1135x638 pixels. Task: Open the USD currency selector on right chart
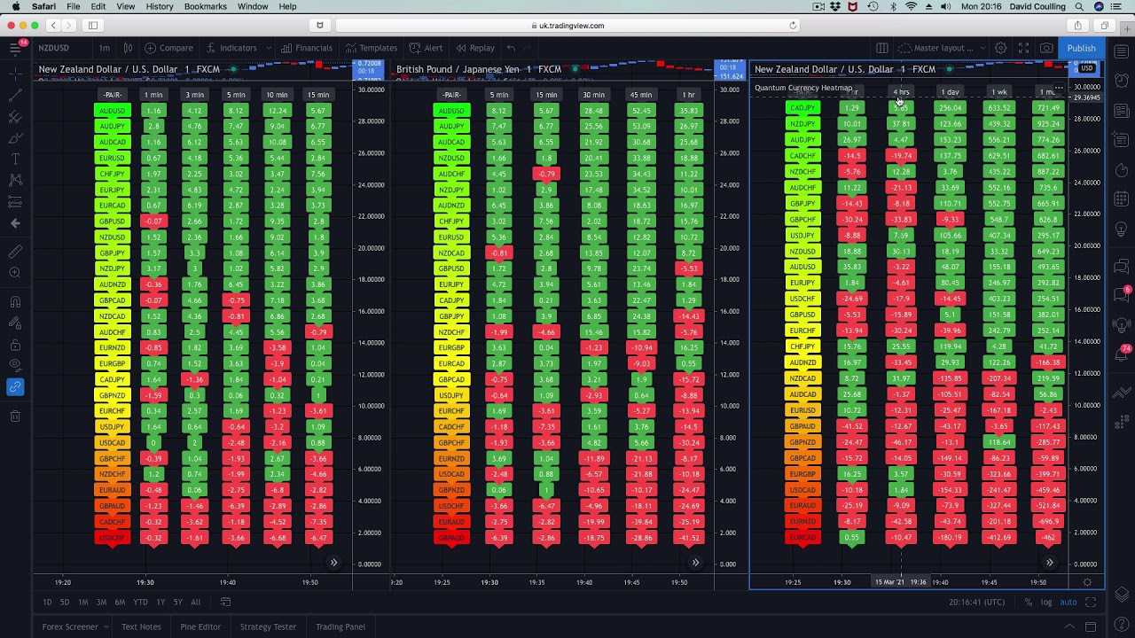tap(1086, 68)
